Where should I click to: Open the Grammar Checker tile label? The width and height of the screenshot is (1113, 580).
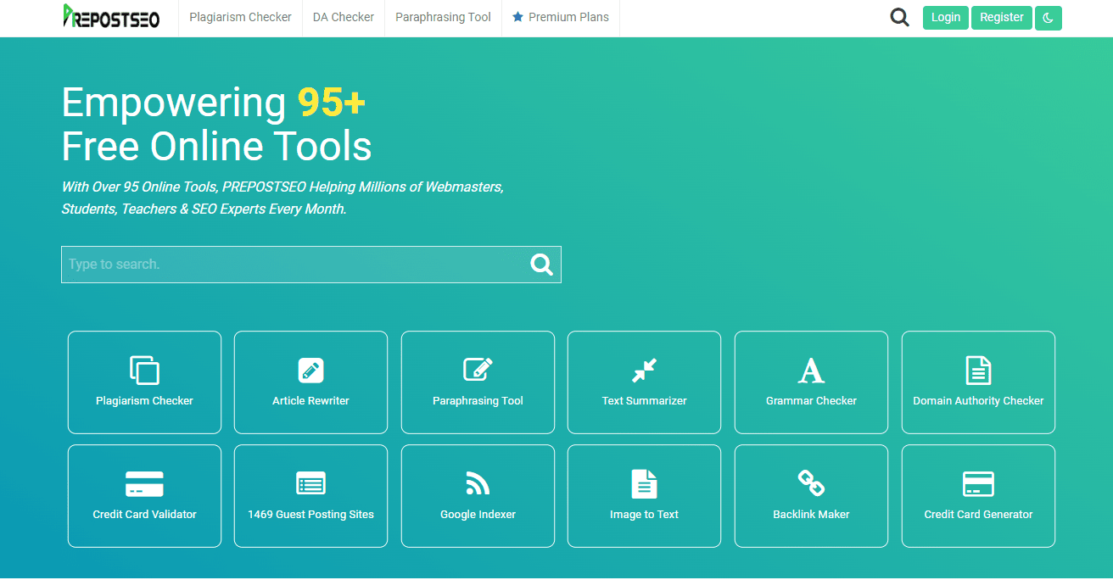811,401
